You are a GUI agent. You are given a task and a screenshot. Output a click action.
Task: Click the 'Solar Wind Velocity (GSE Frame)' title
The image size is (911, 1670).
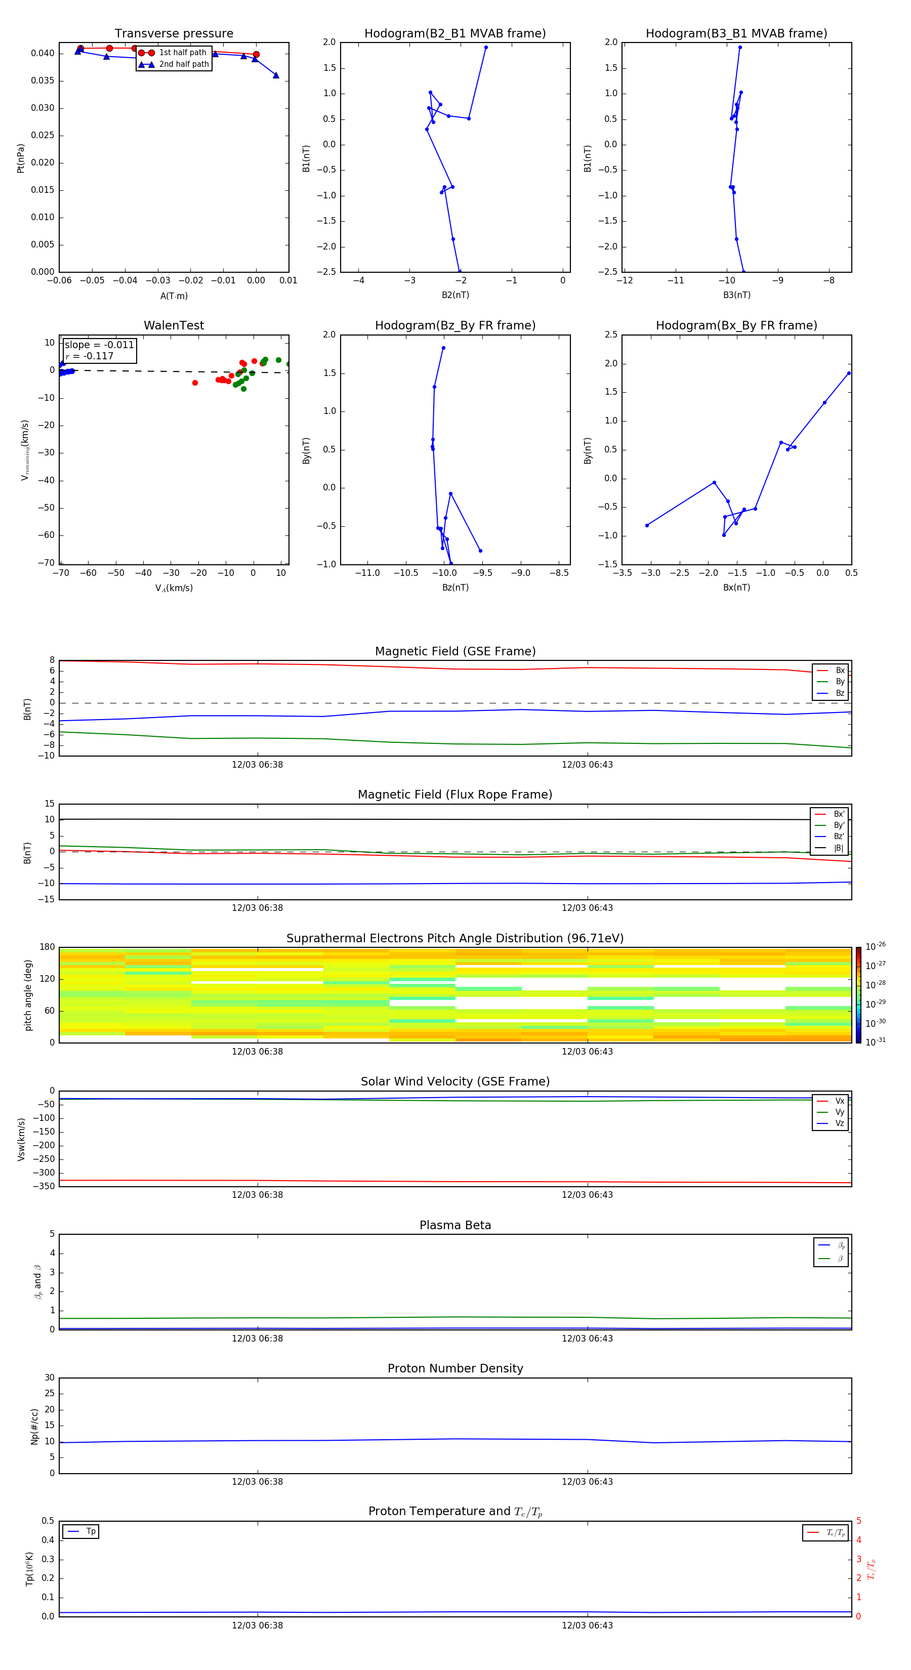pos(455,1082)
